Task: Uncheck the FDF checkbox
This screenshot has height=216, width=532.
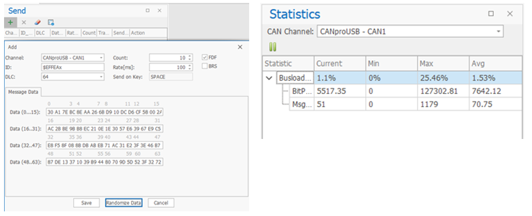Action: click(x=204, y=57)
